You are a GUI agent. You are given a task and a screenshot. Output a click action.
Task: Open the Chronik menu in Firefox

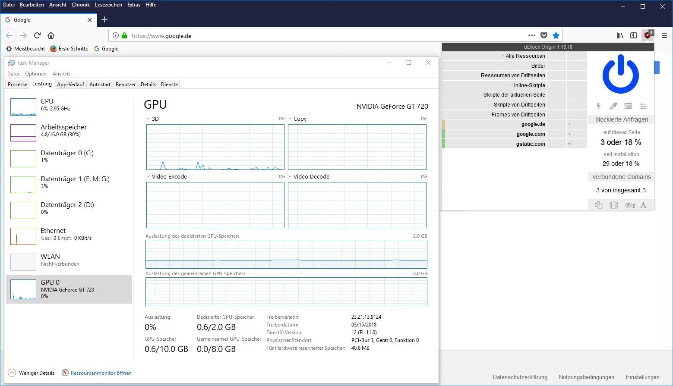tap(80, 5)
